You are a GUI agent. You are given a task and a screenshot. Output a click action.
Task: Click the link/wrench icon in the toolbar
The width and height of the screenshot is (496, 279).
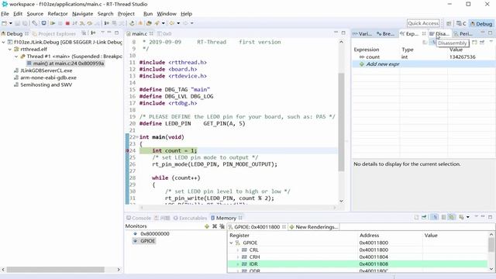(34, 23)
